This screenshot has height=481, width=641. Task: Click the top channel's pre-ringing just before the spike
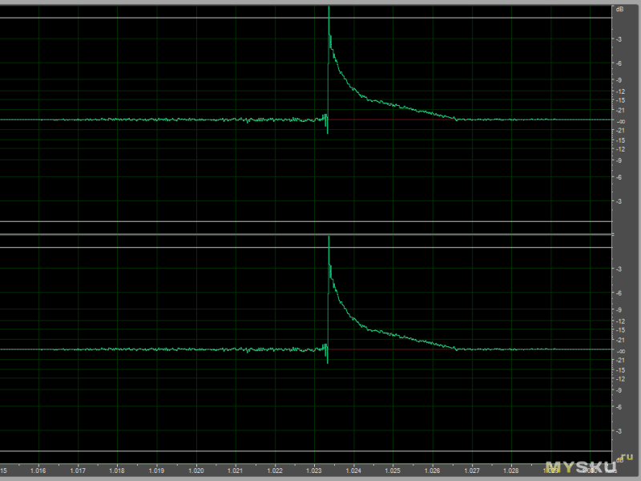point(325,119)
